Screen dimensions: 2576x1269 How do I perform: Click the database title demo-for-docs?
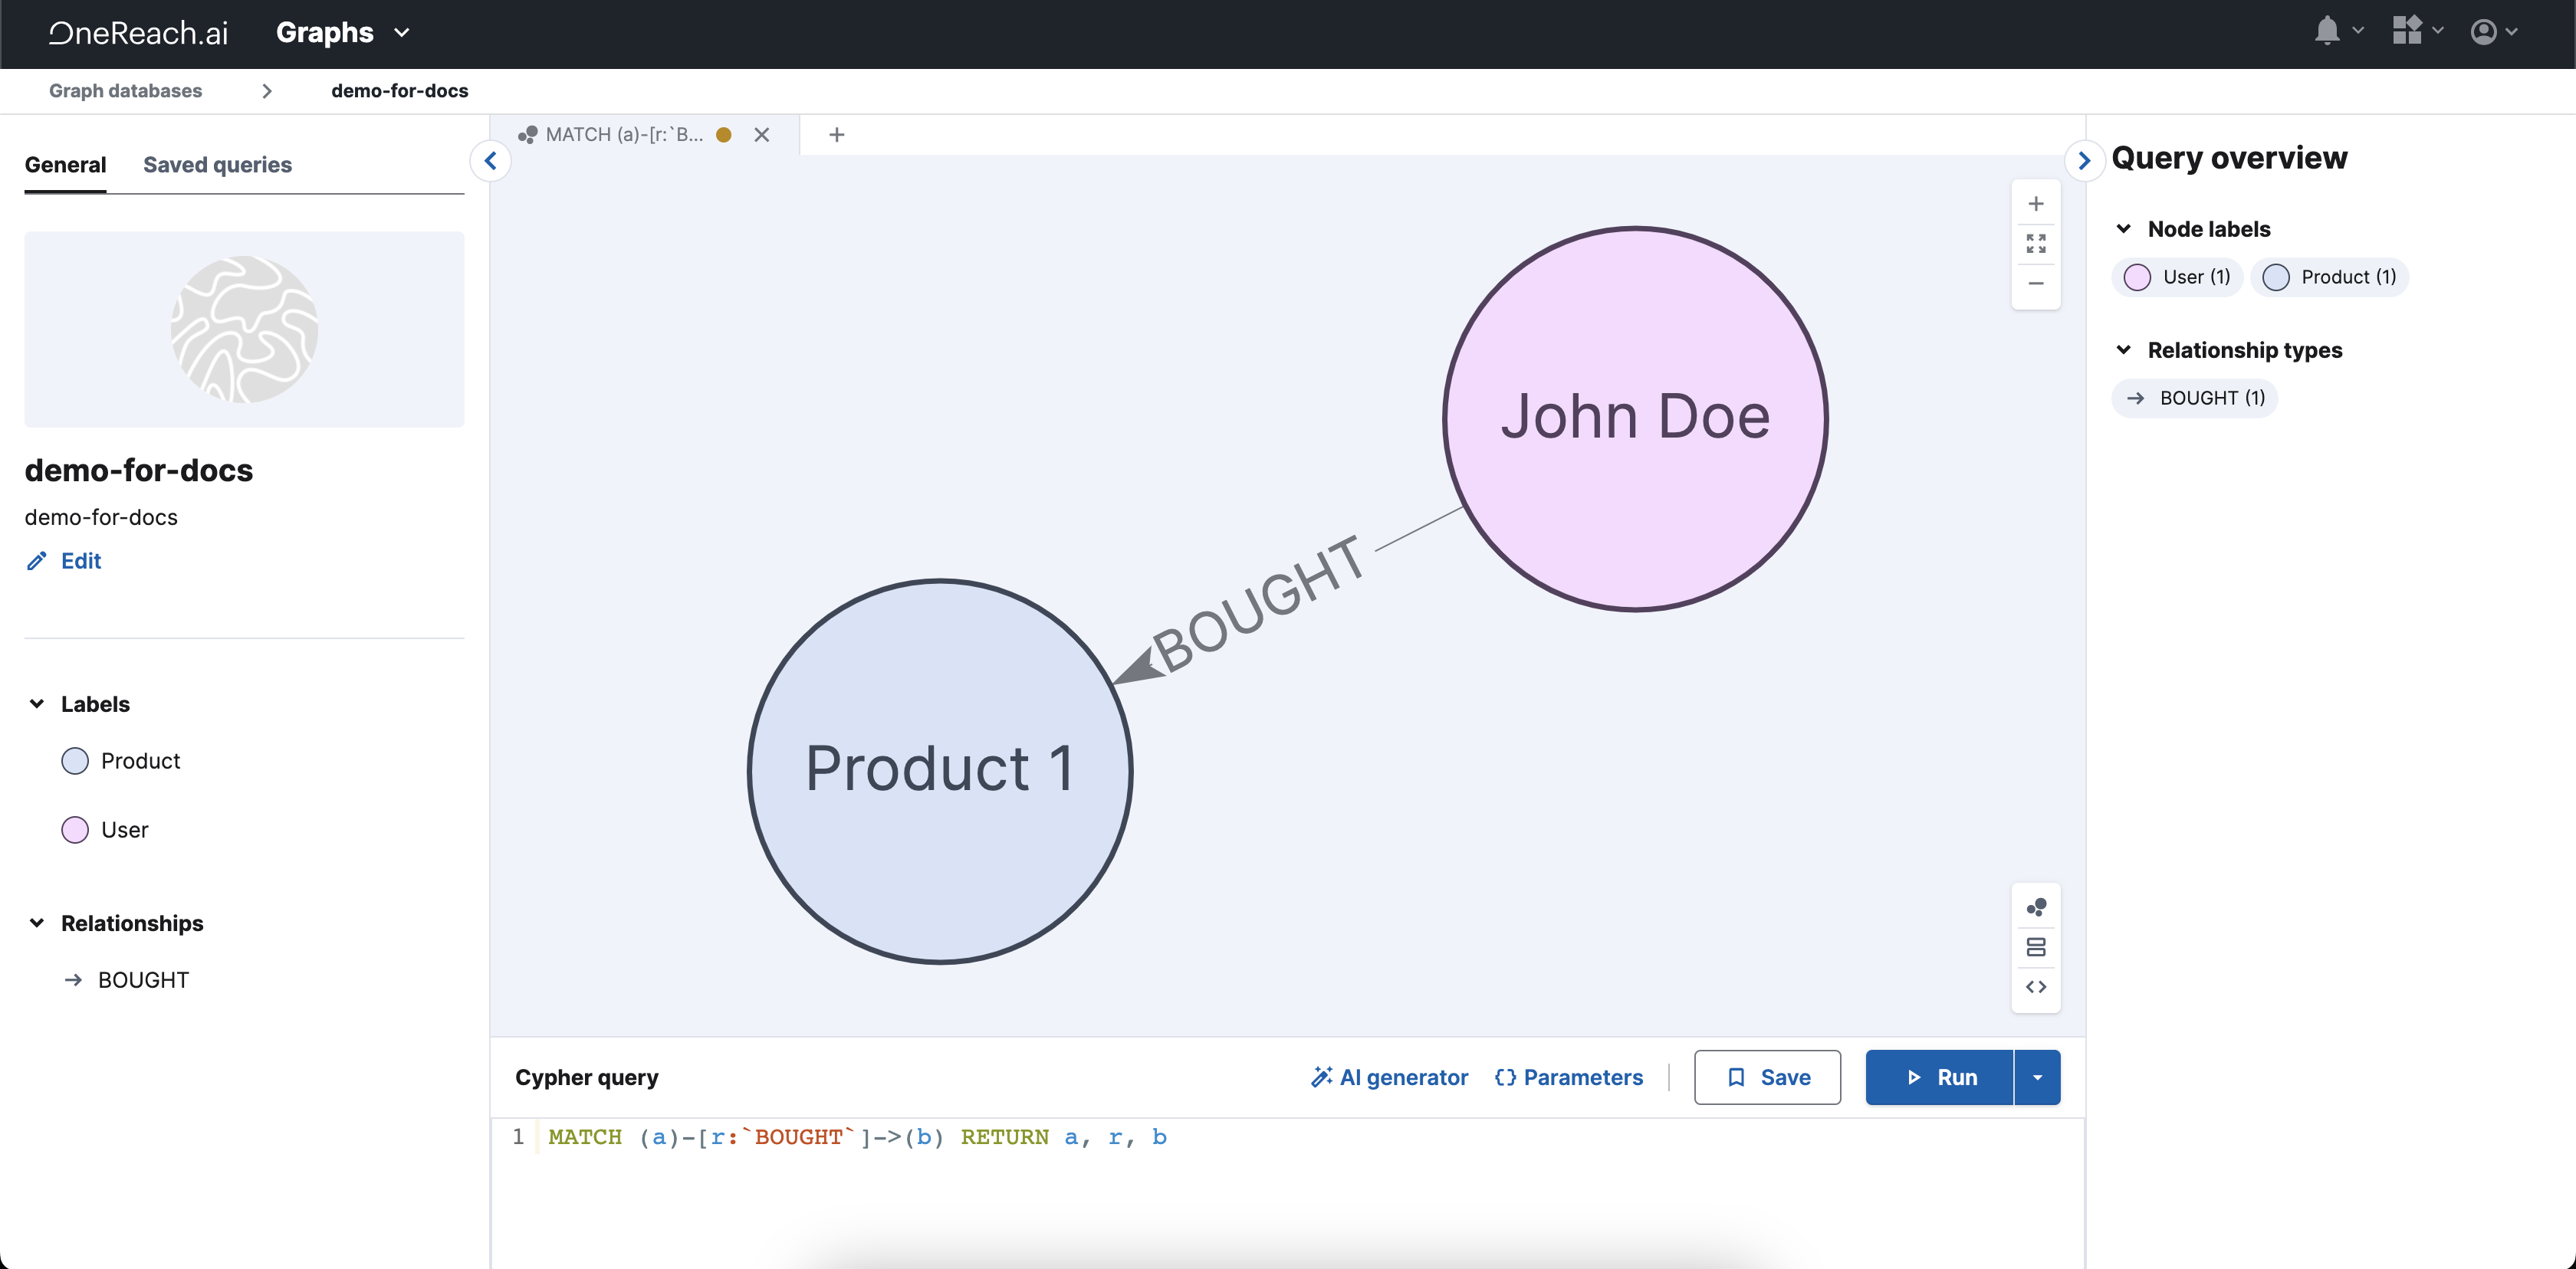[139, 471]
